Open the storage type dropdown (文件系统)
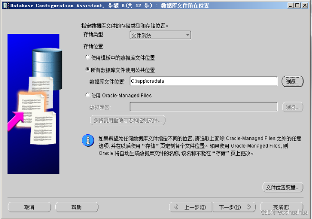 click(x=160, y=35)
